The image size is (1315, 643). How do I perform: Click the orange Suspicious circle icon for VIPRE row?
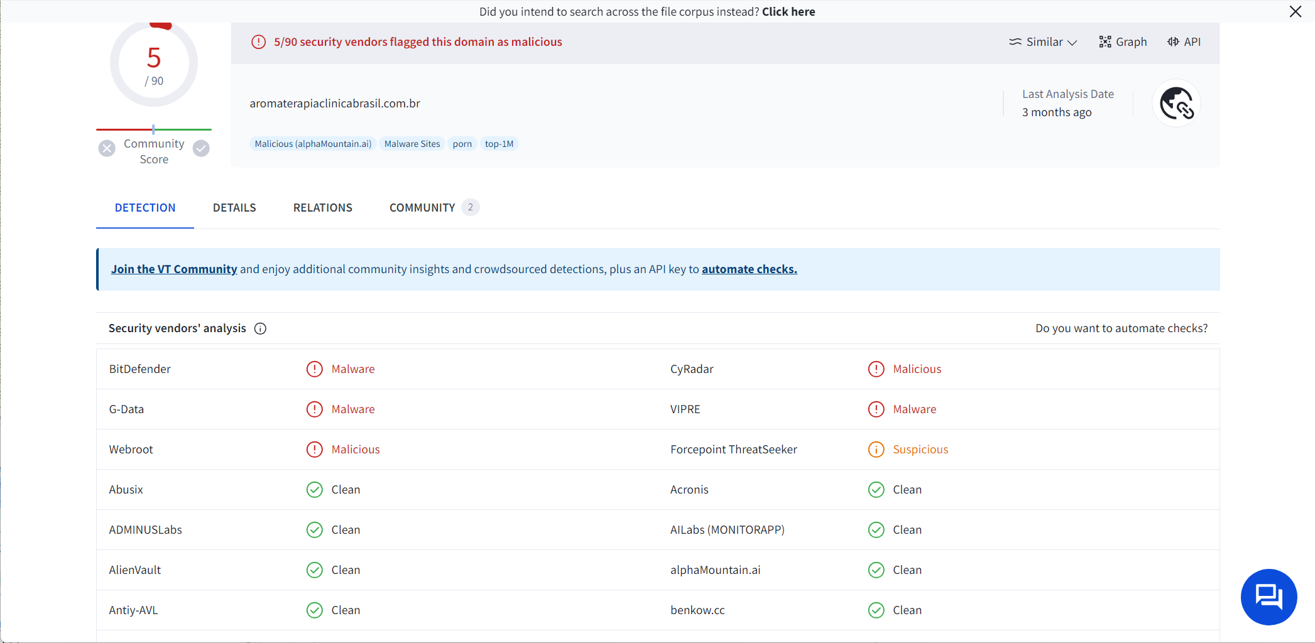pyautogui.click(x=876, y=409)
